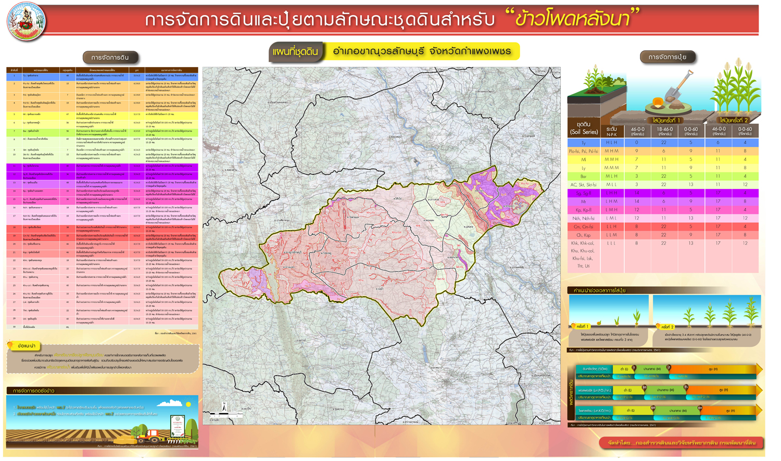Click the north arrow on the map

(x=224, y=407)
